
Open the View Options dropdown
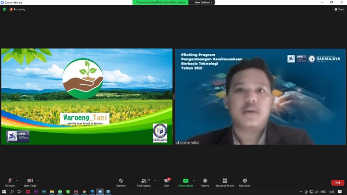tap(203, 2)
